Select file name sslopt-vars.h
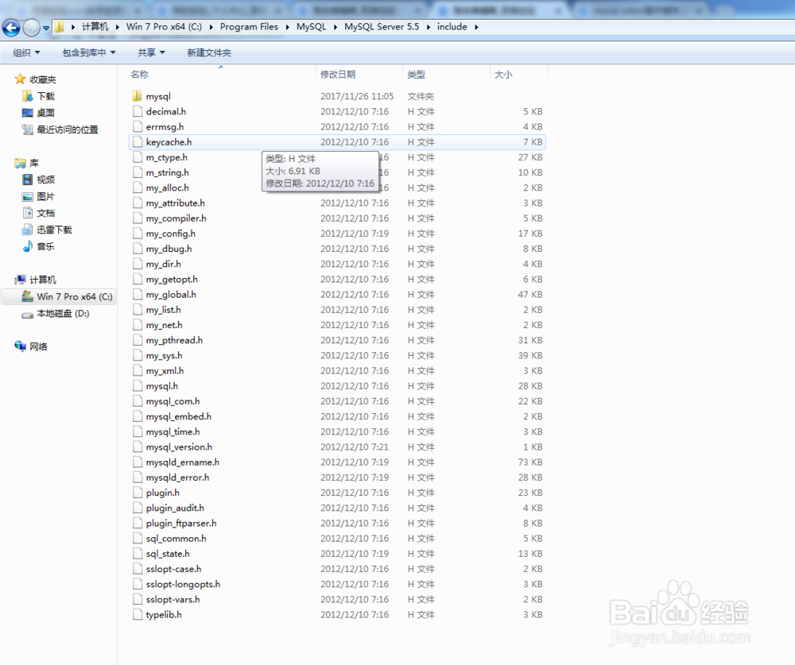Viewport: 795px width, 665px height. 173,599
